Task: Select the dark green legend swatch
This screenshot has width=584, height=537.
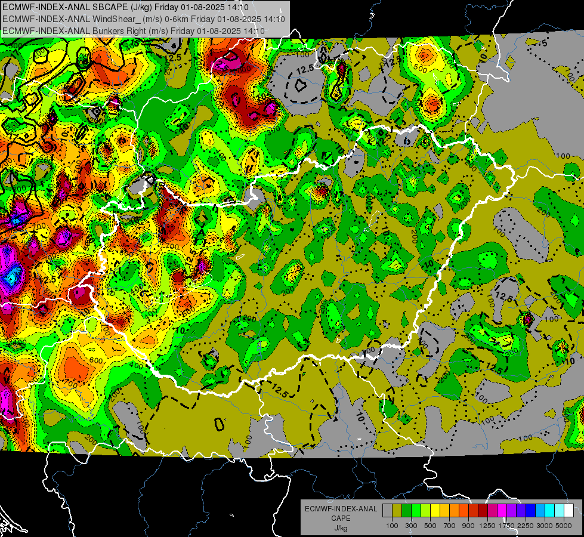Action: 406,511
